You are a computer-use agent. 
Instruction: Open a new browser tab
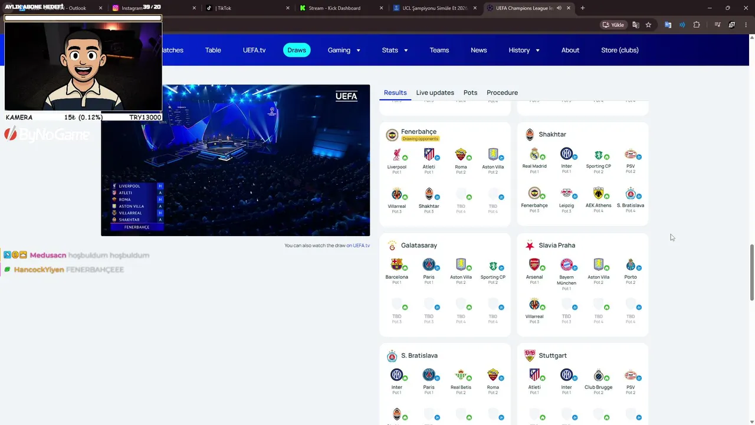pyautogui.click(x=583, y=8)
